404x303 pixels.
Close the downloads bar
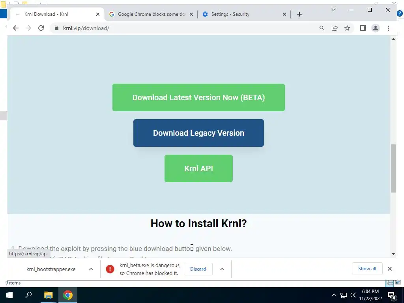tap(389, 269)
